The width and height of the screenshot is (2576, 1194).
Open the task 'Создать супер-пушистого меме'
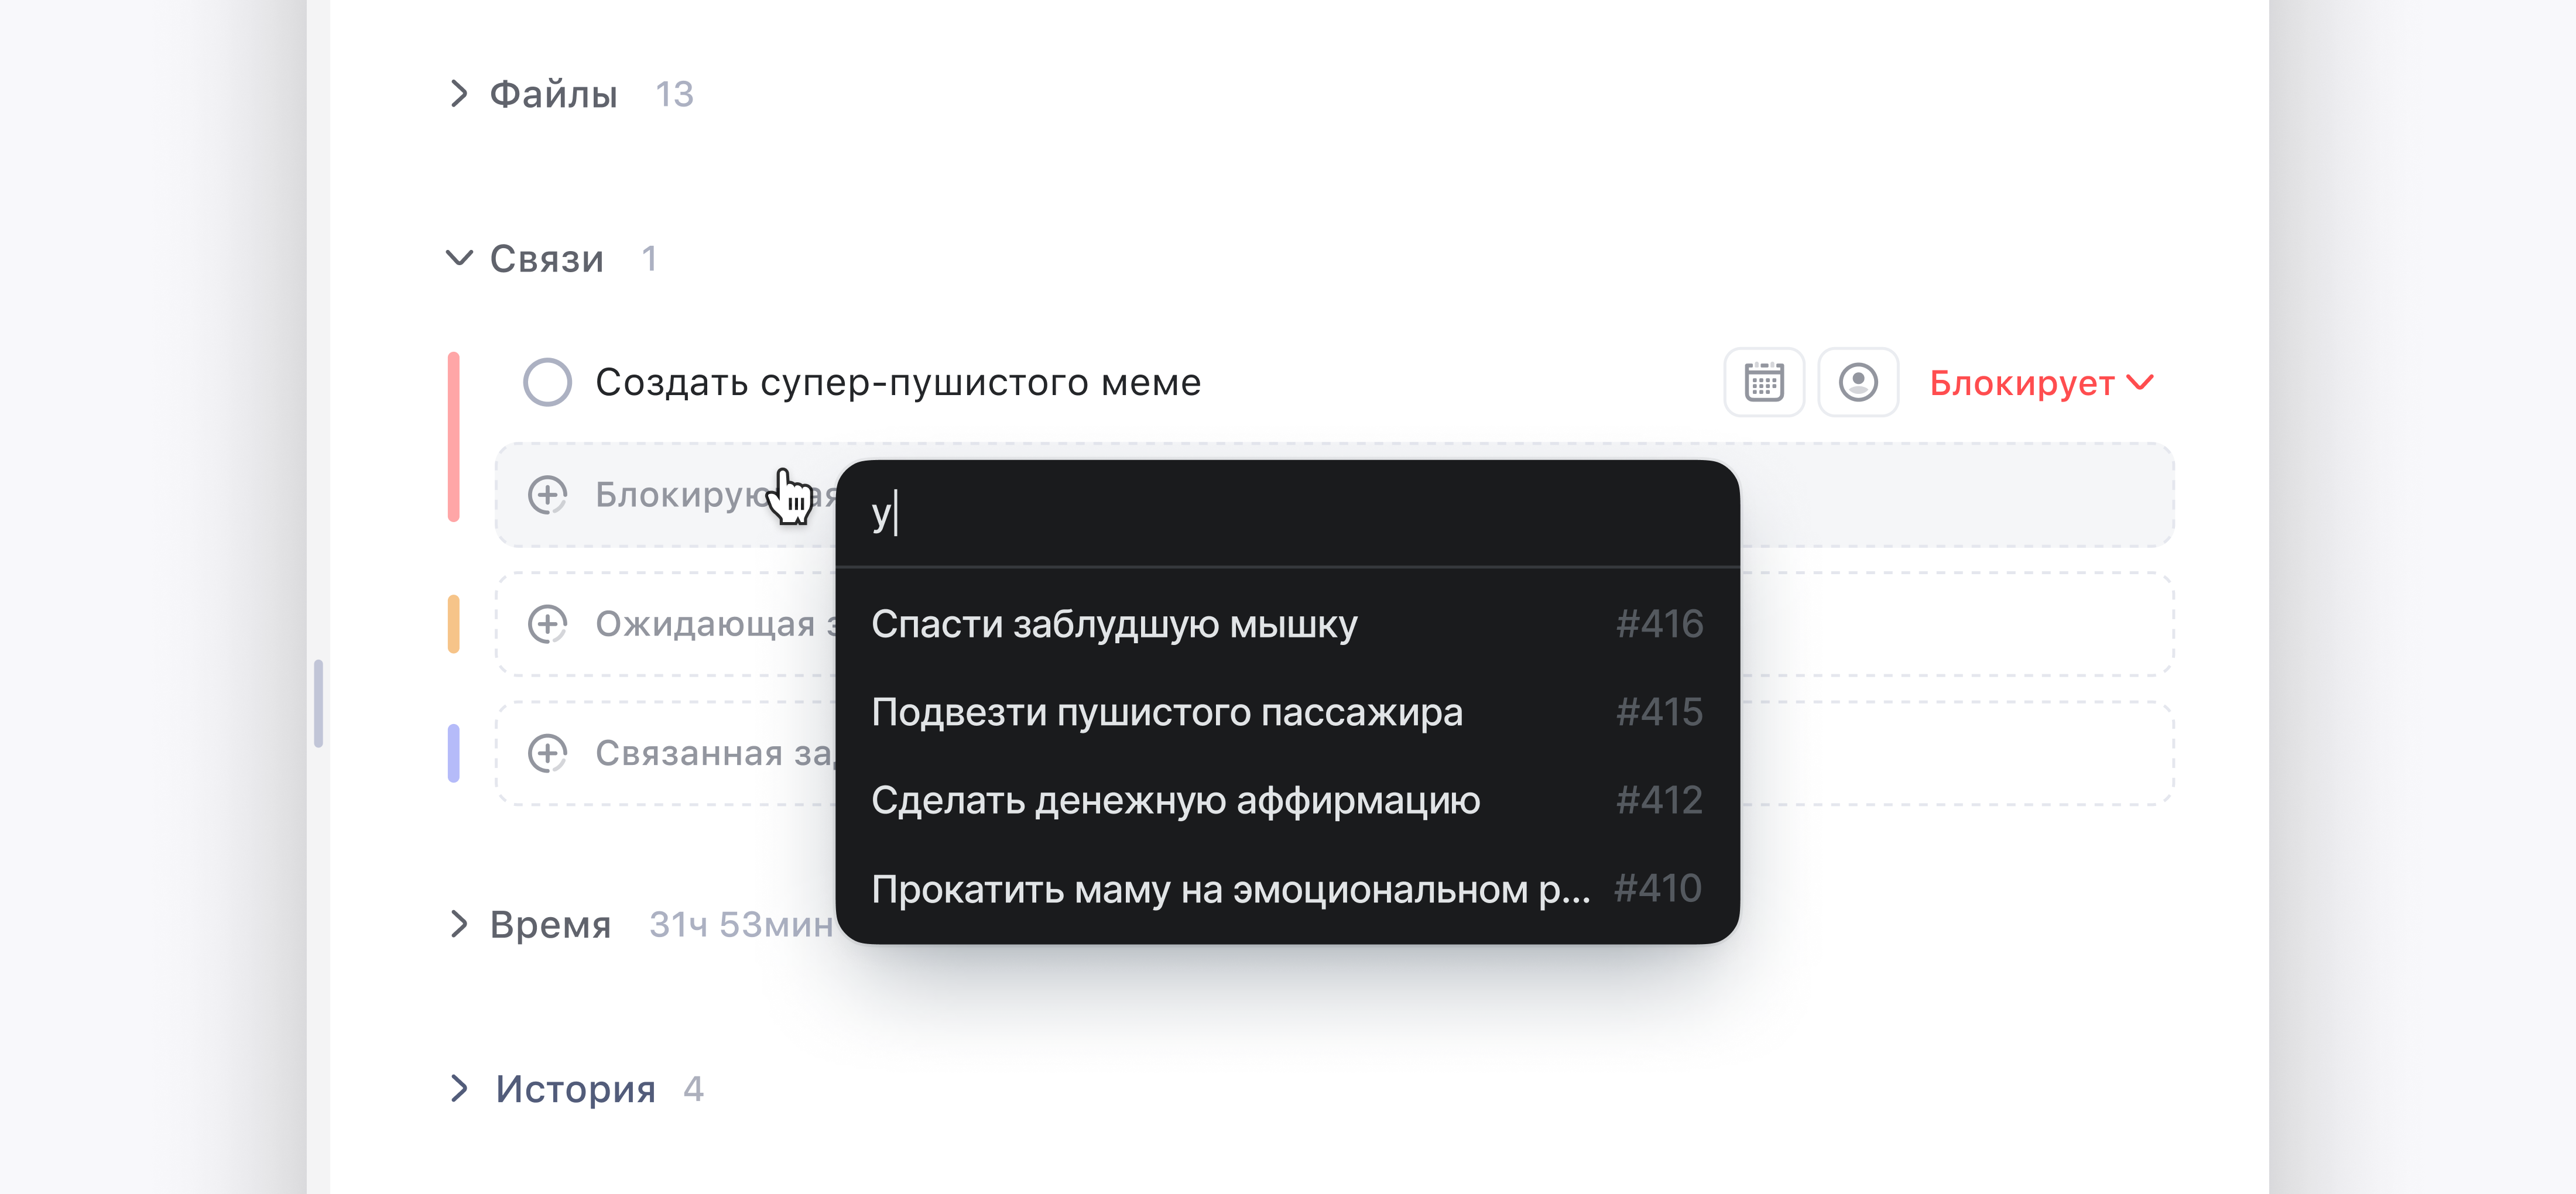pos(898,383)
